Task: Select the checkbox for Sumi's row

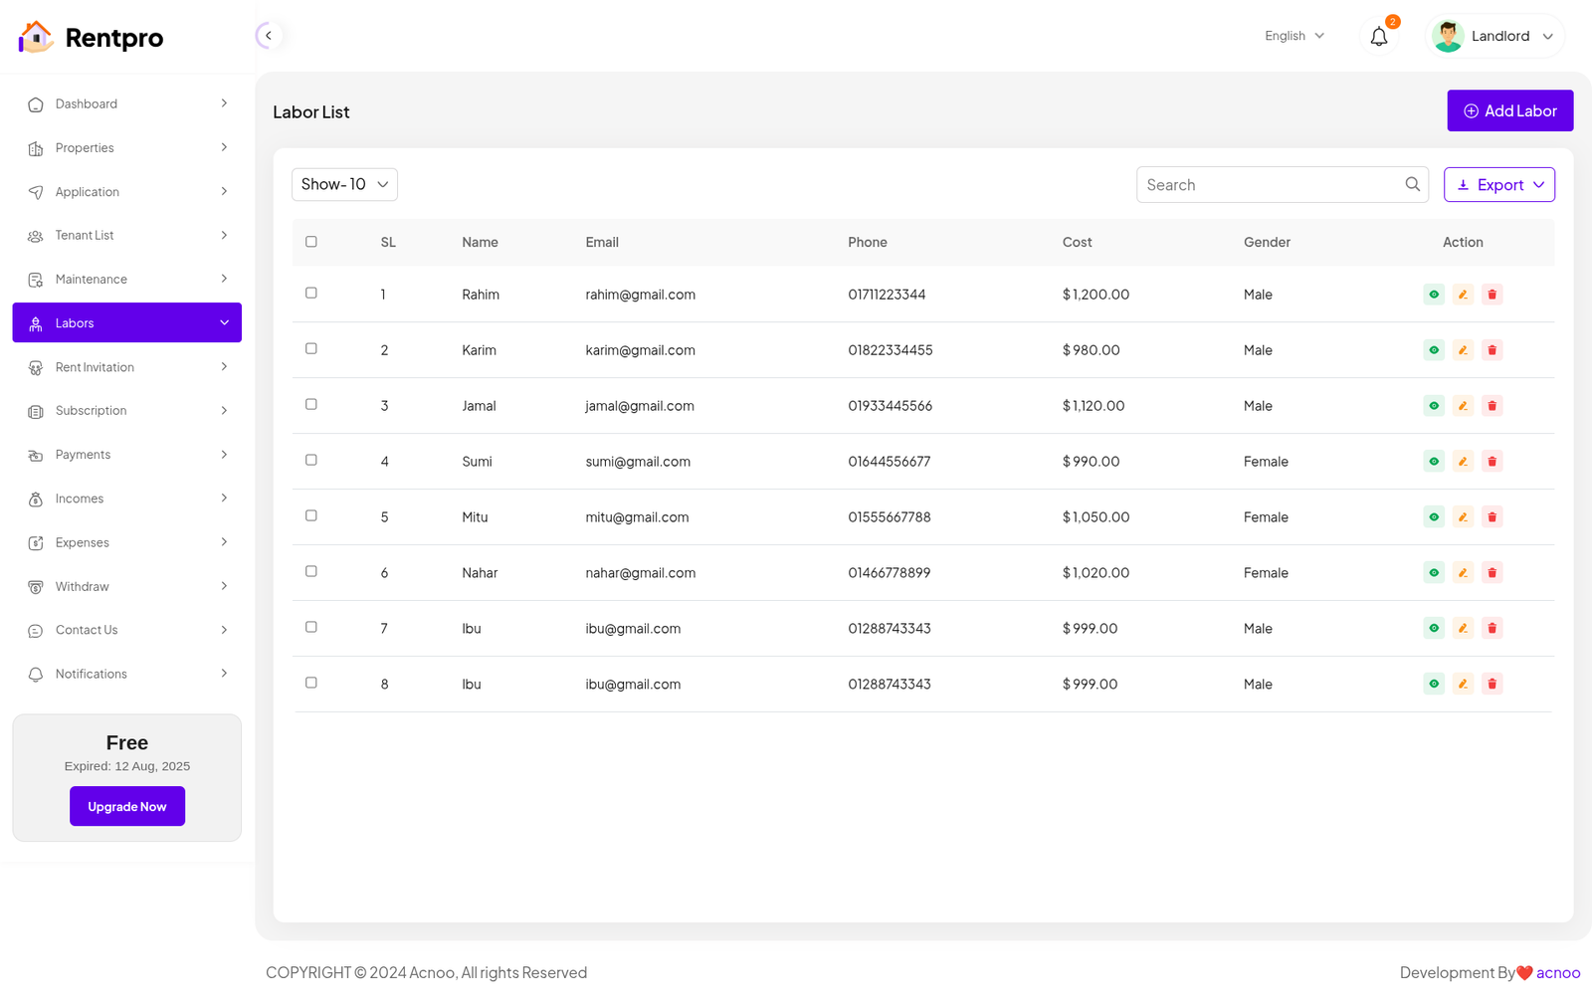Action: pyautogui.click(x=311, y=461)
